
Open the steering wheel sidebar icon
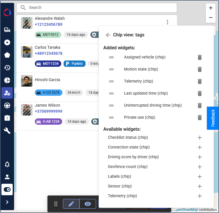coord(7,105)
